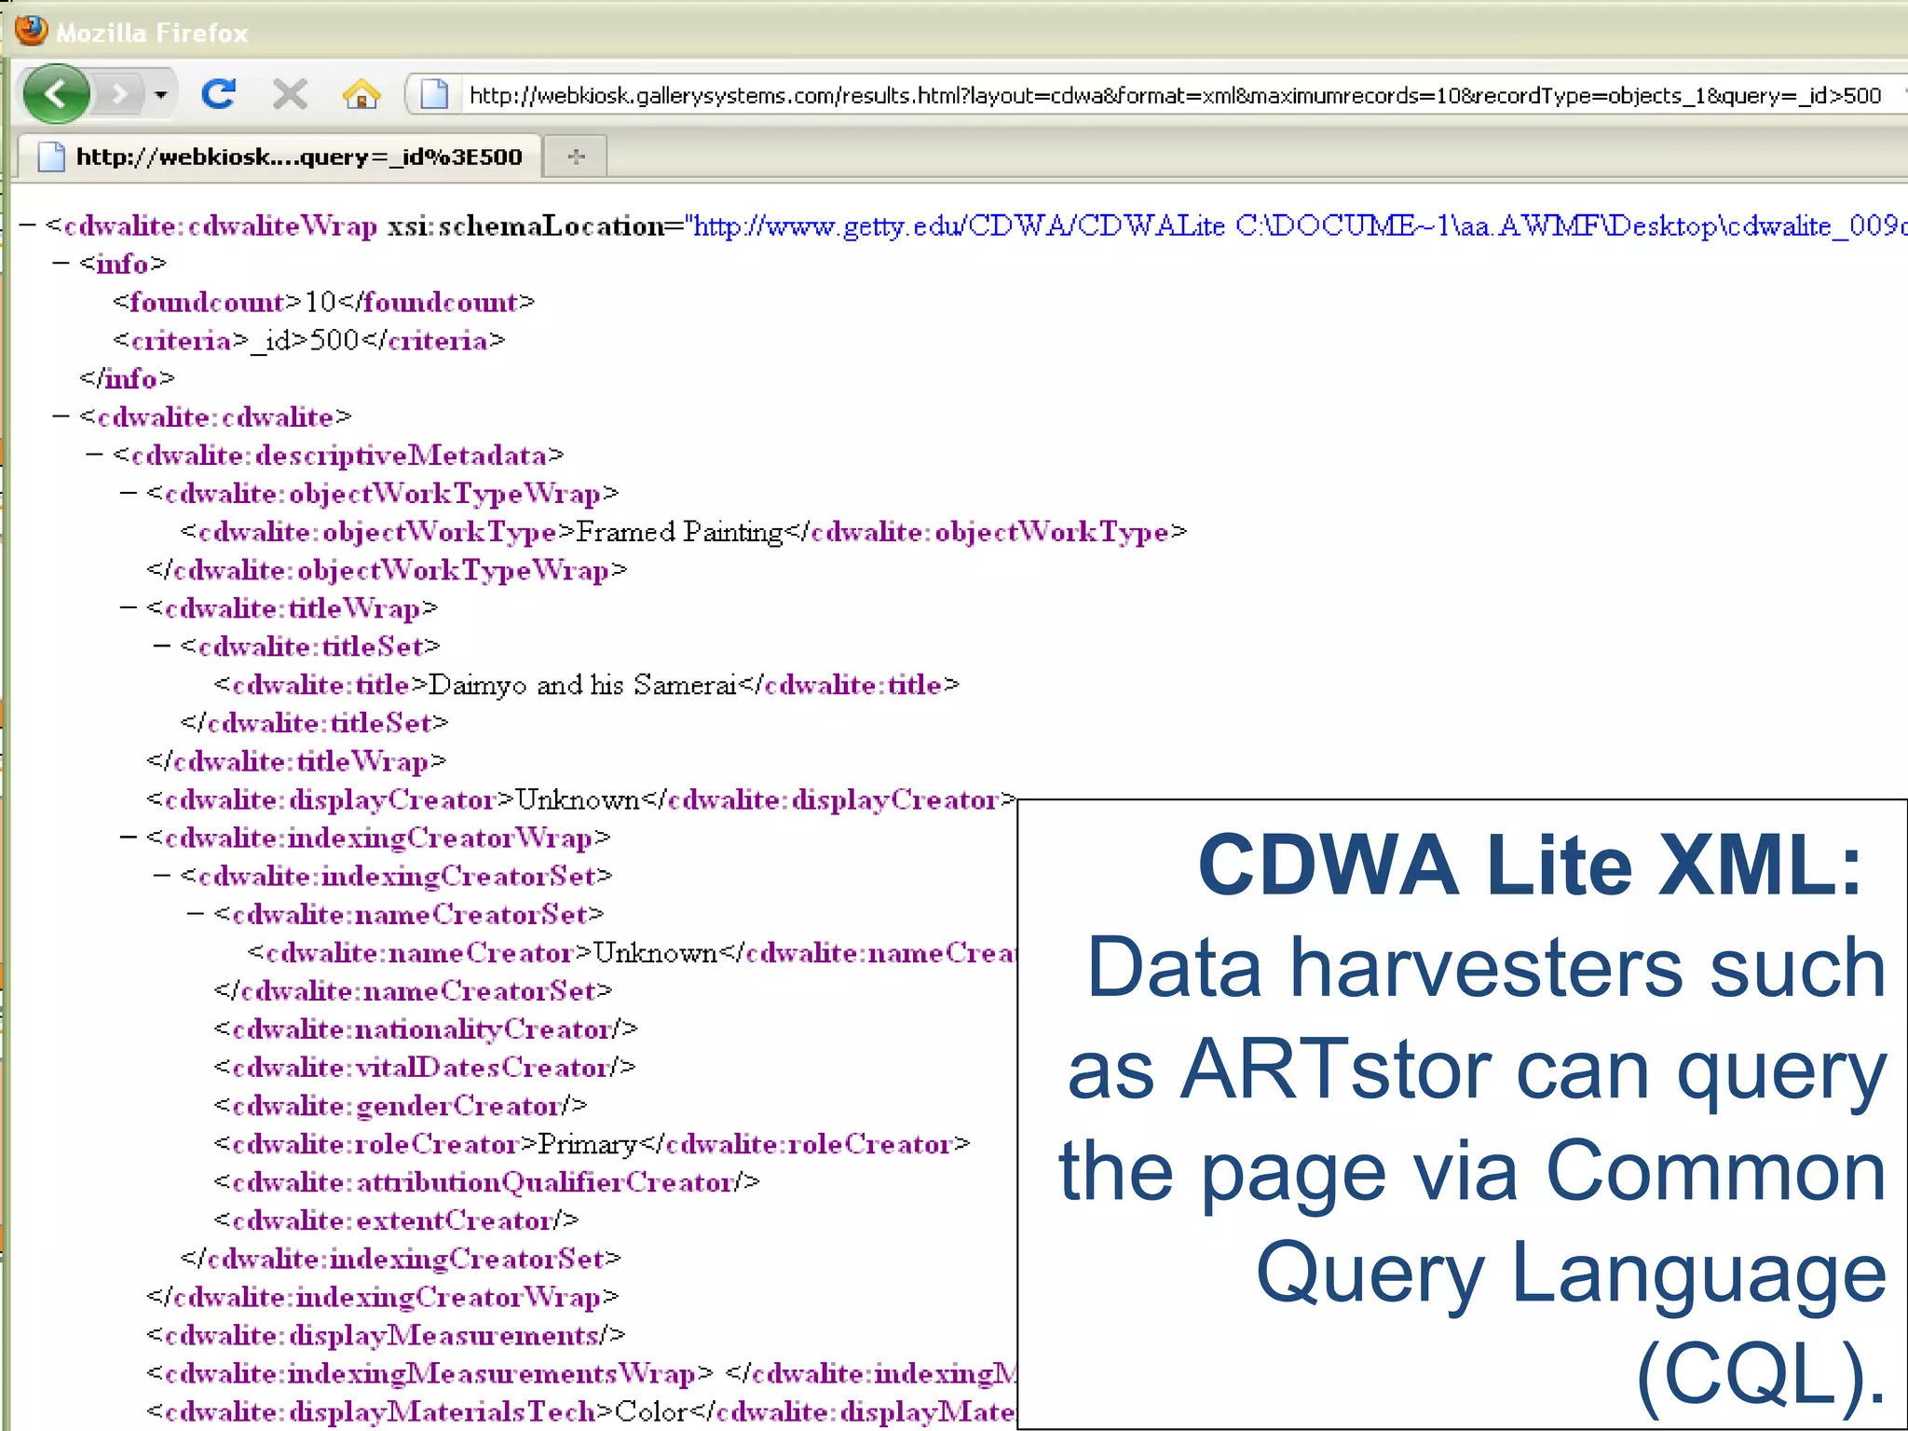Click the 'CDWA Lite XML:' heading text
Viewport: 1908px width, 1431px height.
[1530, 866]
